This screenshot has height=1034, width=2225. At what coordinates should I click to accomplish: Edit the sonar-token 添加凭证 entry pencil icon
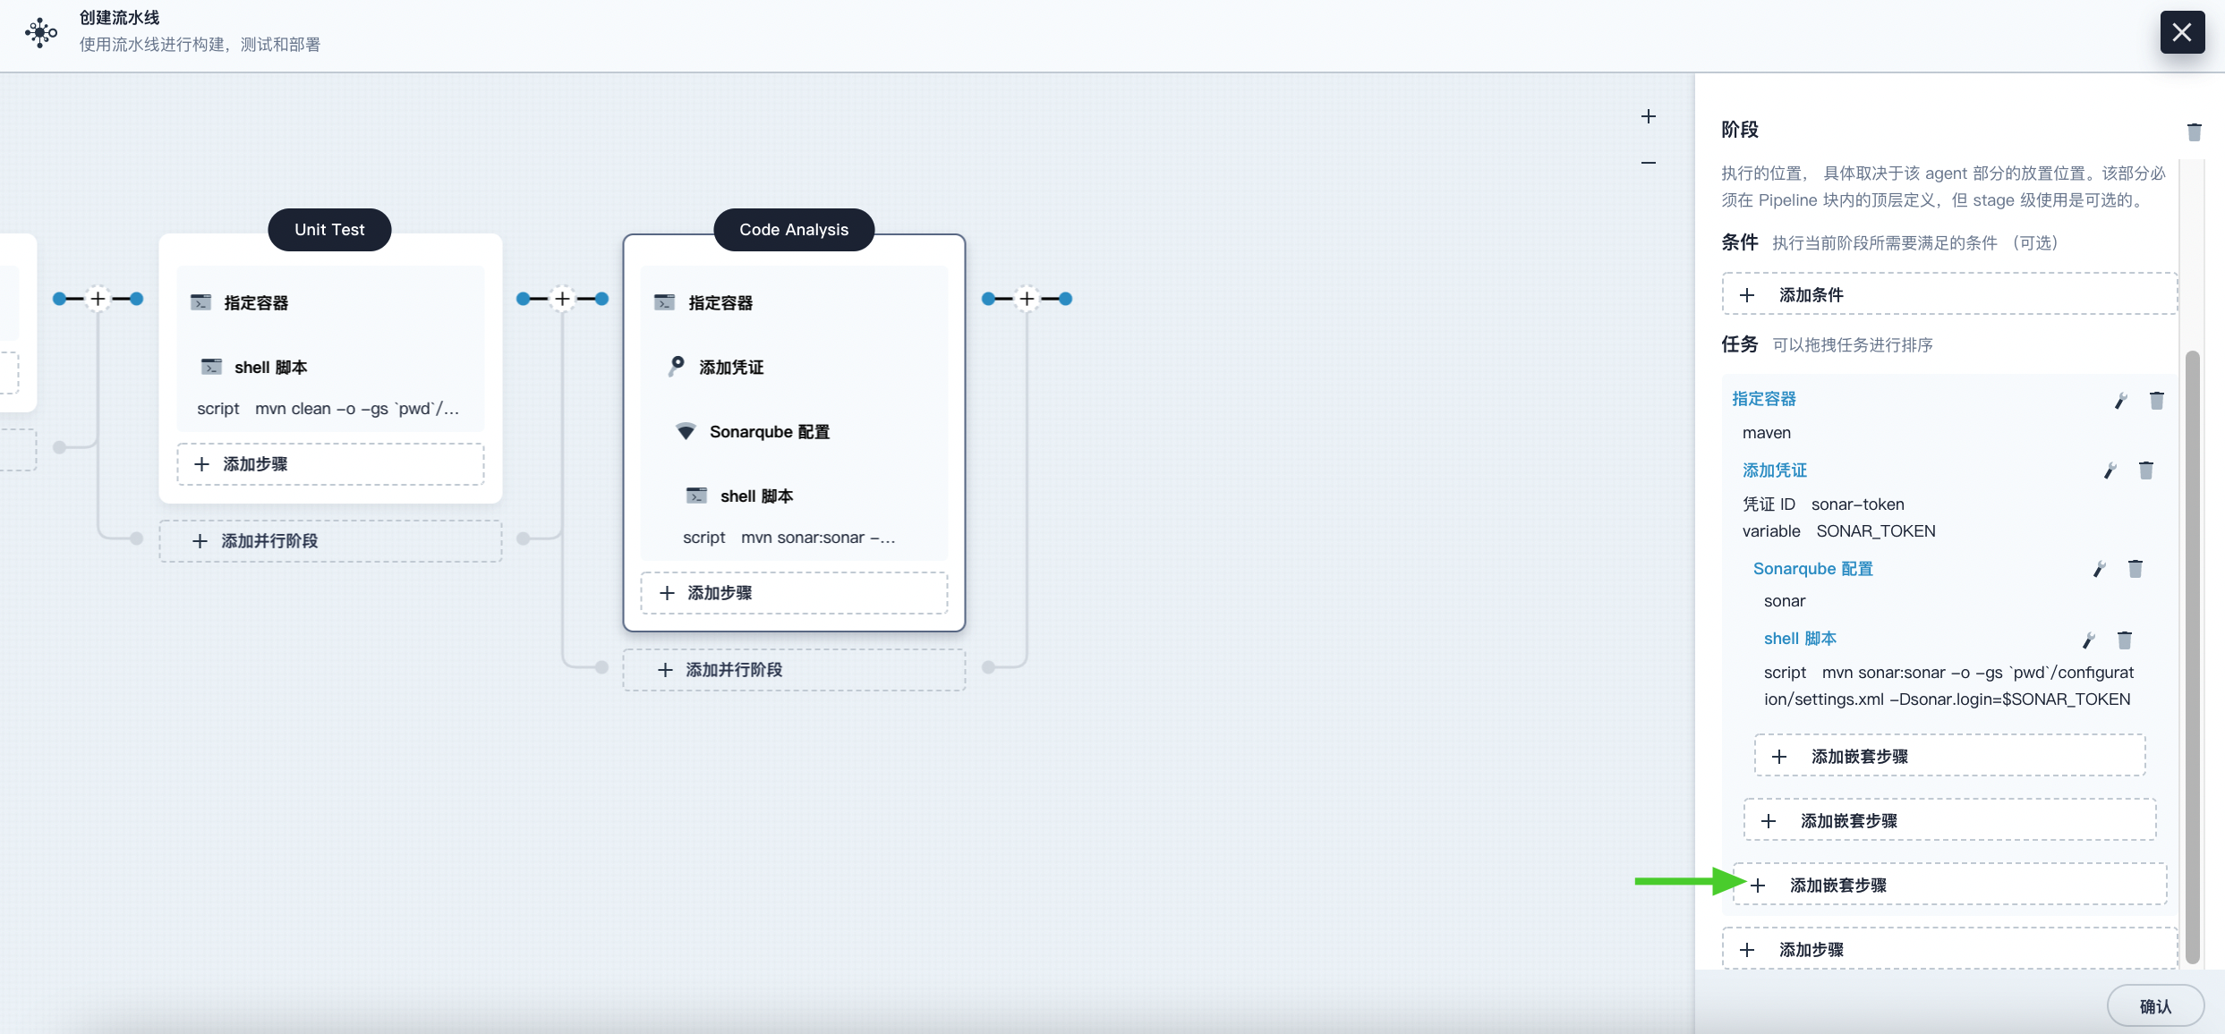pyautogui.click(x=2110, y=470)
